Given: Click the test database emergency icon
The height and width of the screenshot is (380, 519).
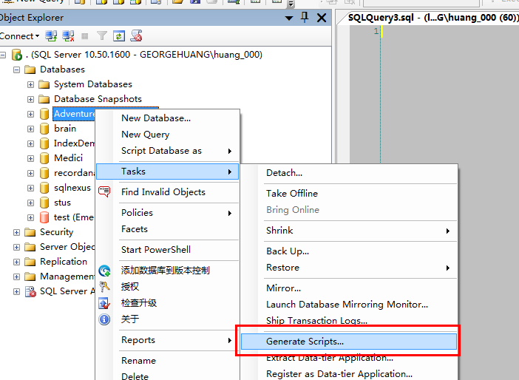Looking at the screenshot, I should point(44,217).
